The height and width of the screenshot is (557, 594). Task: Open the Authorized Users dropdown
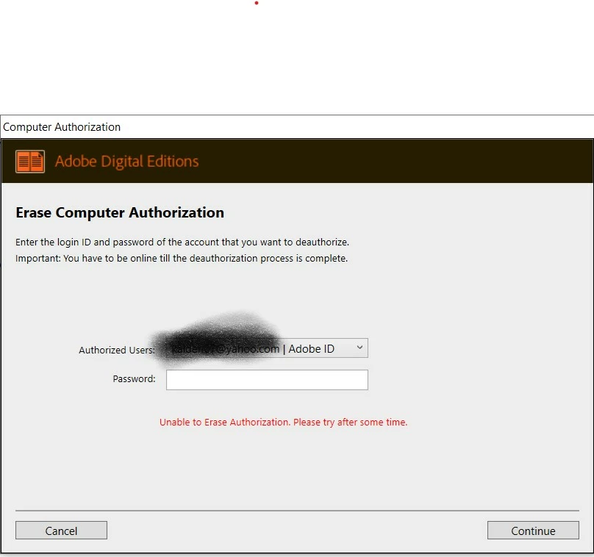click(x=267, y=348)
